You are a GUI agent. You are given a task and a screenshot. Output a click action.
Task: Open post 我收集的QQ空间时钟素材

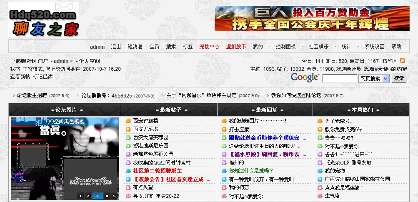click(162, 162)
